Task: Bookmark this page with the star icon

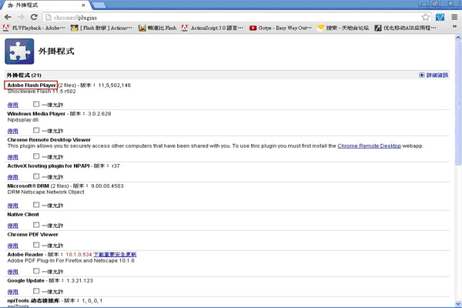Action: click(x=426, y=16)
